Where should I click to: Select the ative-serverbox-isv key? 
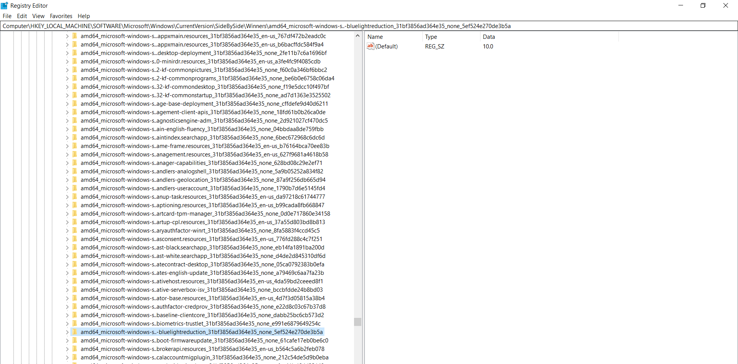(x=202, y=290)
